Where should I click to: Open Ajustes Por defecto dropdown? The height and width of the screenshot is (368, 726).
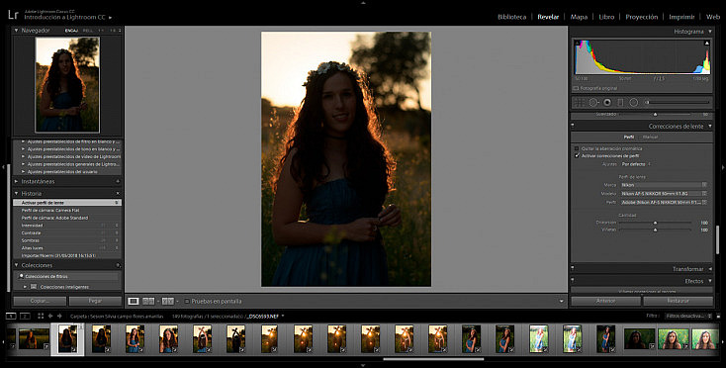click(x=636, y=164)
